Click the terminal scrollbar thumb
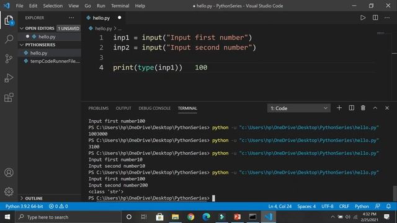 (x=395, y=193)
